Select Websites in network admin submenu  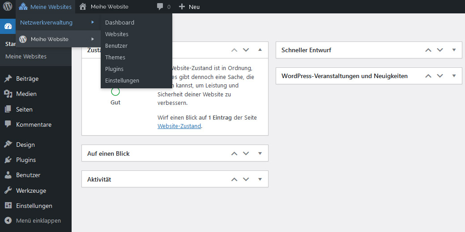click(x=116, y=34)
